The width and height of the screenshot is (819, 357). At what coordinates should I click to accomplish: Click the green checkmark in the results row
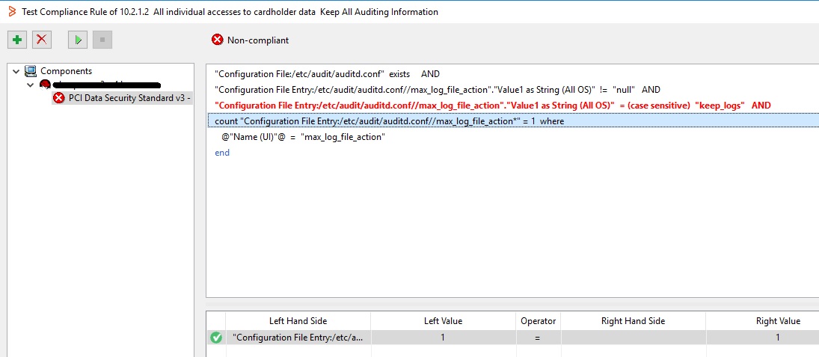[216, 338]
